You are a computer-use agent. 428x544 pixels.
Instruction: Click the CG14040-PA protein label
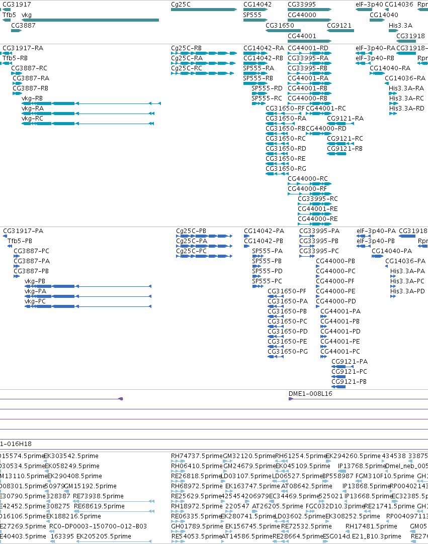[x=392, y=251]
